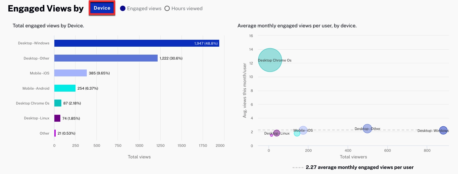Click the 2.27 average monthly views legend
458x174 pixels.
click(359, 167)
